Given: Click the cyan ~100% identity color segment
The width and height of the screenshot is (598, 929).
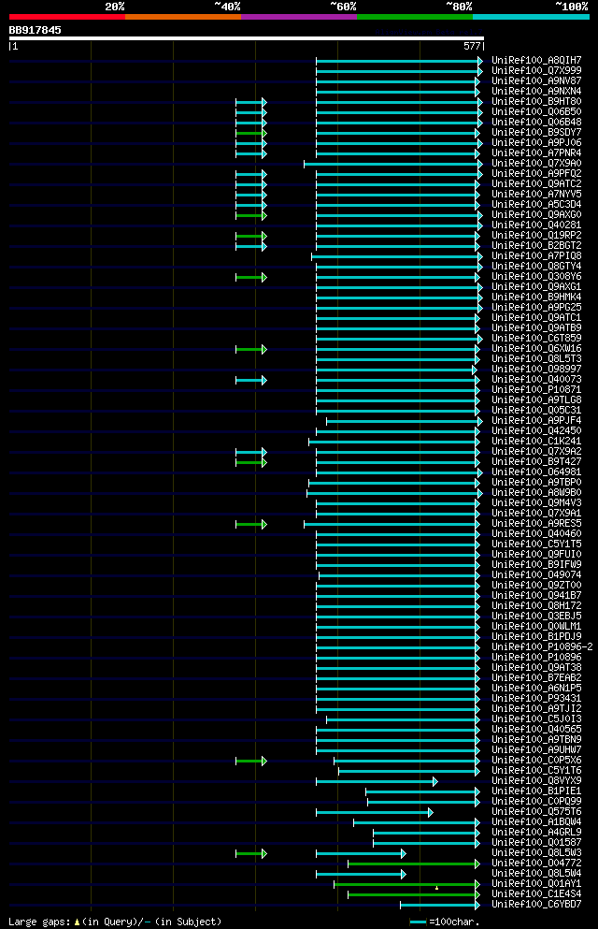Looking at the screenshot, I should 531,17.
